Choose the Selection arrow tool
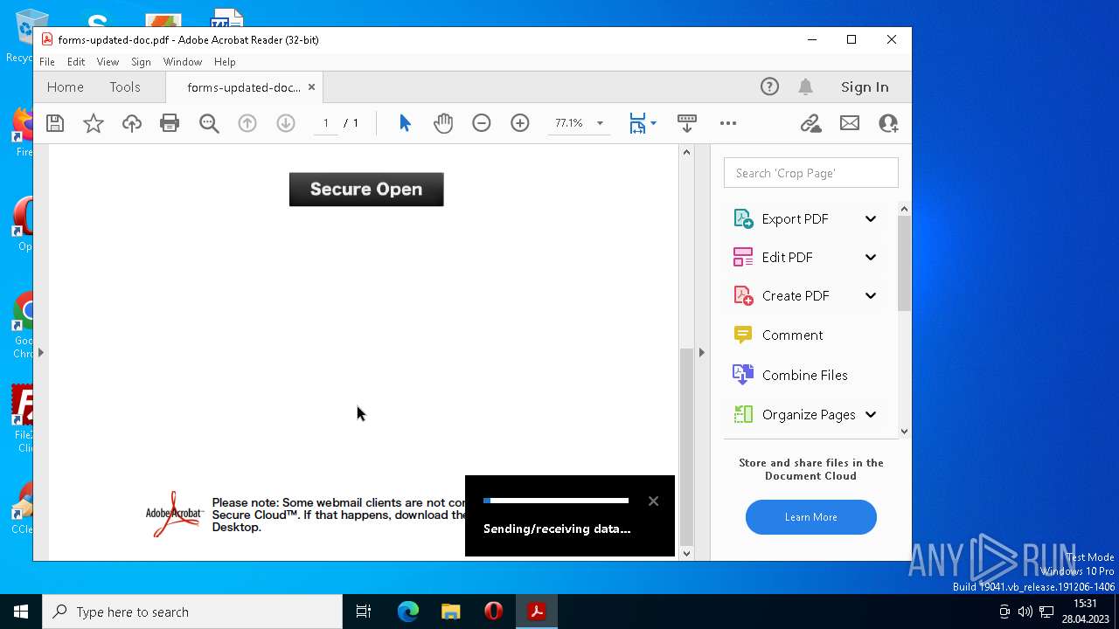1119x629 pixels. tap(405, 123)
